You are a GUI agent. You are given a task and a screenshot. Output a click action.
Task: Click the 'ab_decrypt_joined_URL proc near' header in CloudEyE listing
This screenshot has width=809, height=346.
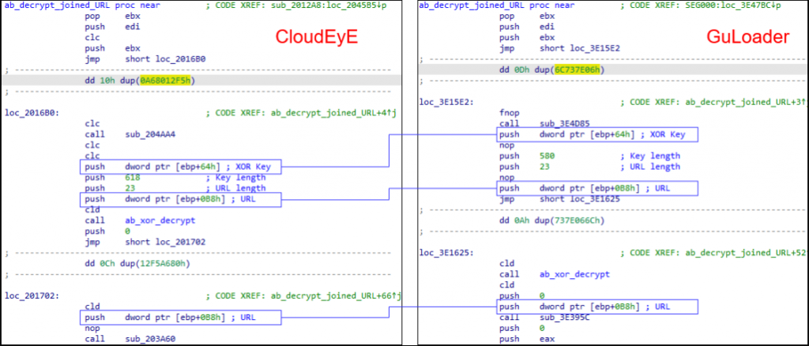pos(82,6)
